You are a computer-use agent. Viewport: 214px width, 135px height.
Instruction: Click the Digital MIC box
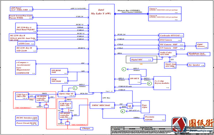point(141,59)
